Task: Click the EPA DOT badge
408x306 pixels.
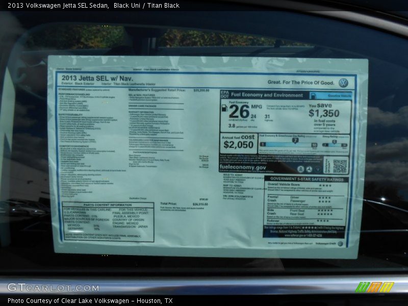Action: [224, 94]
